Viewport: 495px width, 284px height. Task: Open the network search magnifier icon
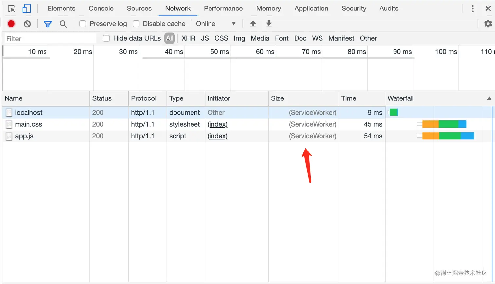pos(63,24)
